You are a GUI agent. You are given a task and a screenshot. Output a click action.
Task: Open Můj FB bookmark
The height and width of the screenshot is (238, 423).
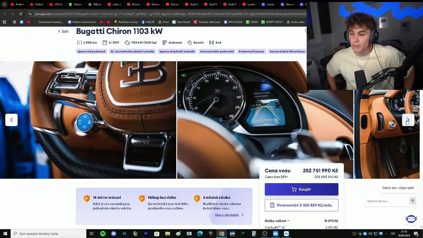(x=148, y=22)
